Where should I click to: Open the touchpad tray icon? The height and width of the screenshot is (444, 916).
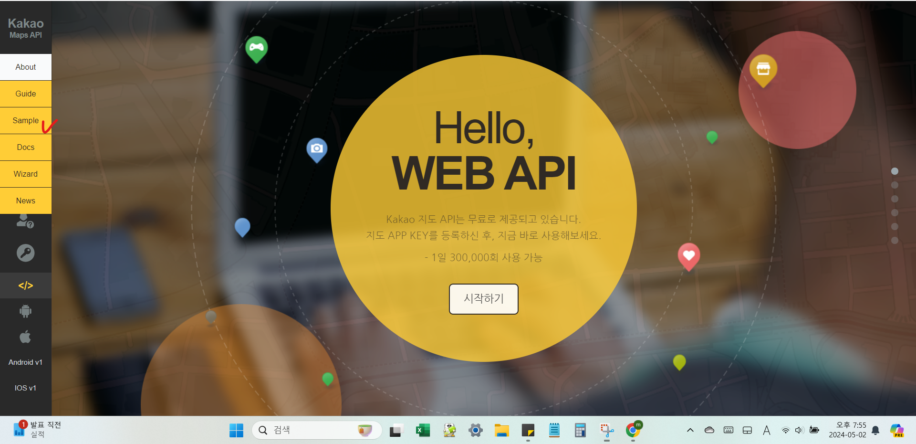click(x=748, y=430)
